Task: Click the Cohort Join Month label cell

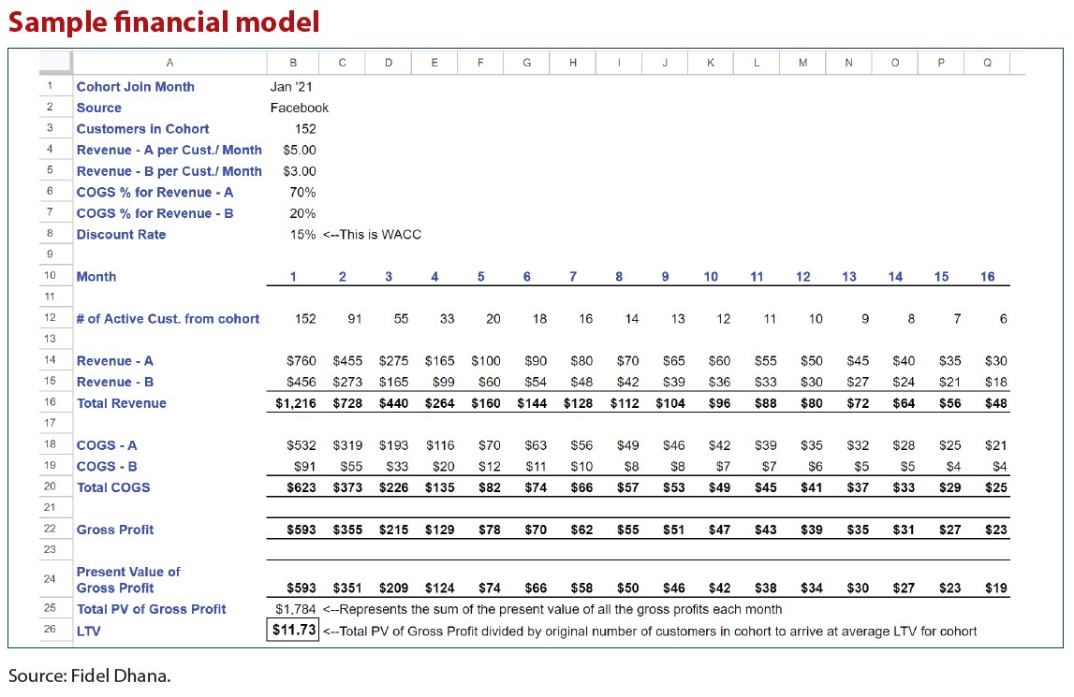Action: (136, 87)
